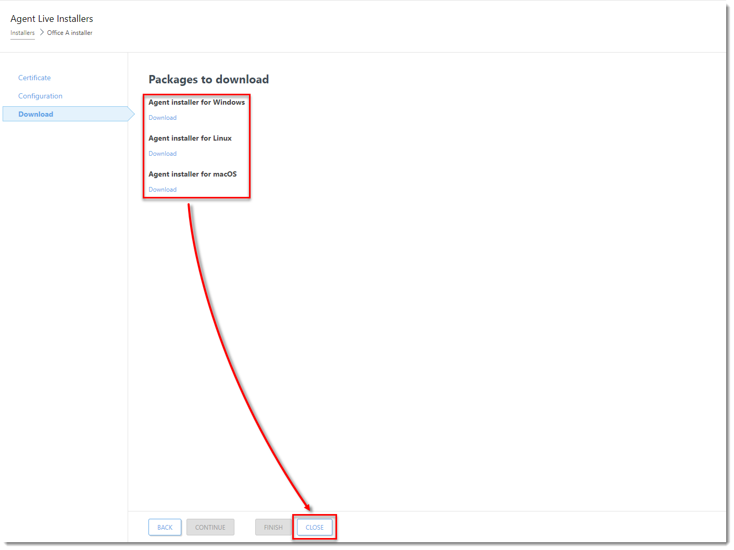Image resolution: width=734 pixels, height=550 pixels.
Task: Click the Agent installer for macOS heading
Action: (192, 174)
